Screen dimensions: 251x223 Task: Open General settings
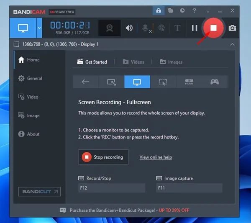click(x=30, y=78)
